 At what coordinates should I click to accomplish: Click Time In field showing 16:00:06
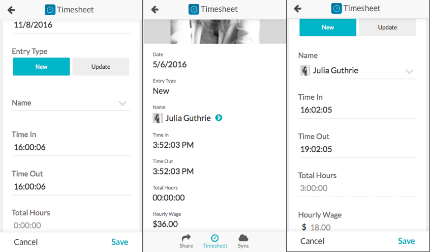71,147
